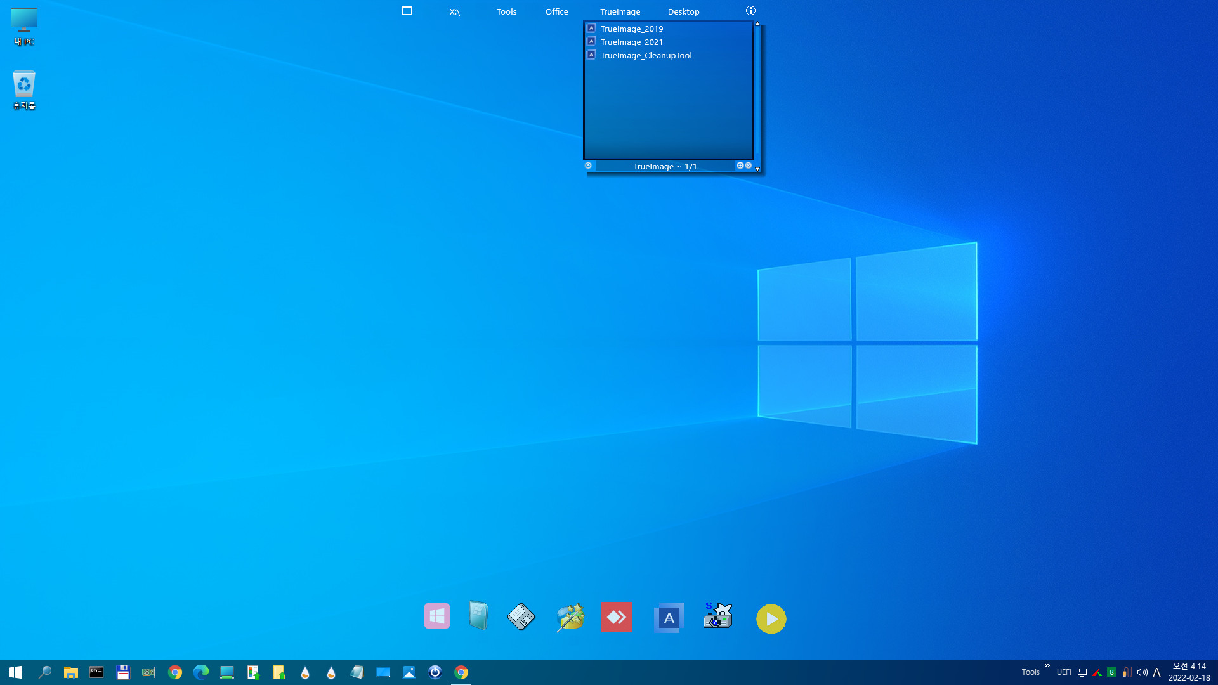The image size is (1218, 685).
Task: Launch Acronis blue A dock icon
Action: coord(669,617)
